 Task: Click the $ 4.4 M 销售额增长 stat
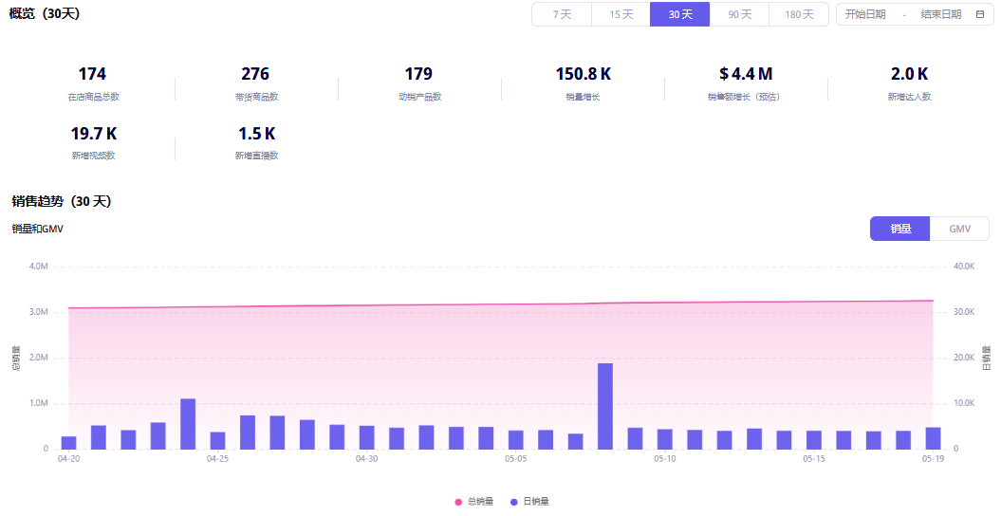point(746,74)
